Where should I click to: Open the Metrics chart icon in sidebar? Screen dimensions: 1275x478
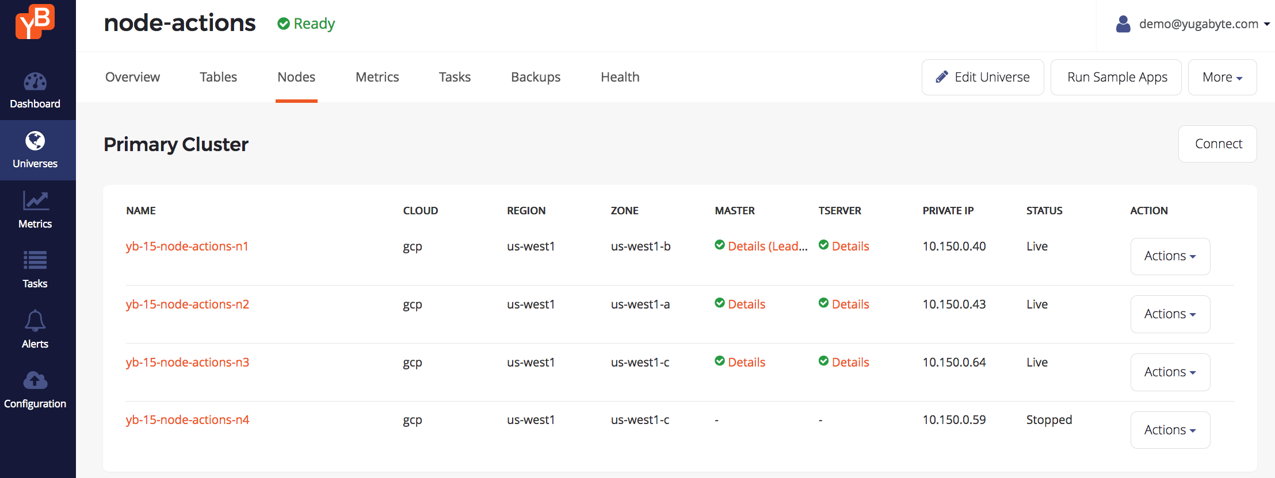[x=35, y=201]
